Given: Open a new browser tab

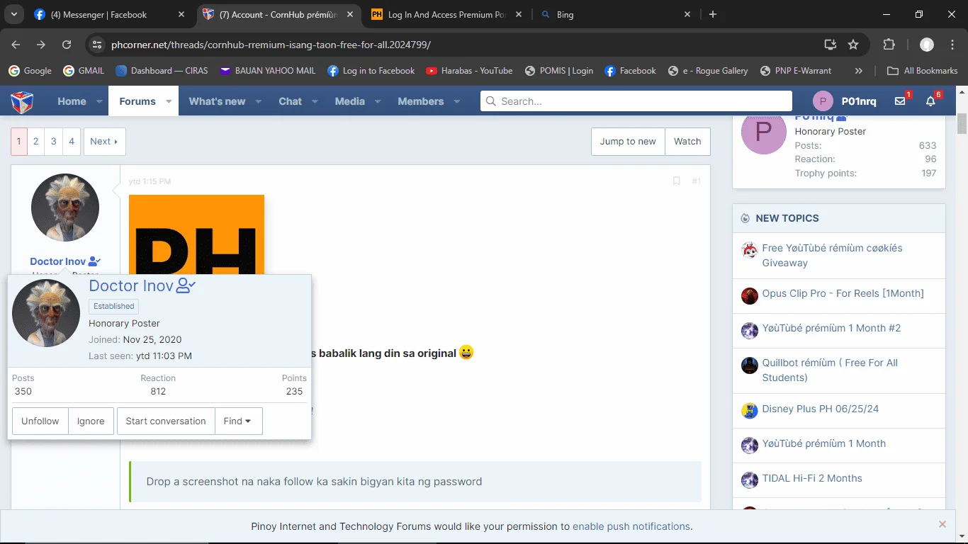Looking at the screenshot, I should [x=713, y=14].
